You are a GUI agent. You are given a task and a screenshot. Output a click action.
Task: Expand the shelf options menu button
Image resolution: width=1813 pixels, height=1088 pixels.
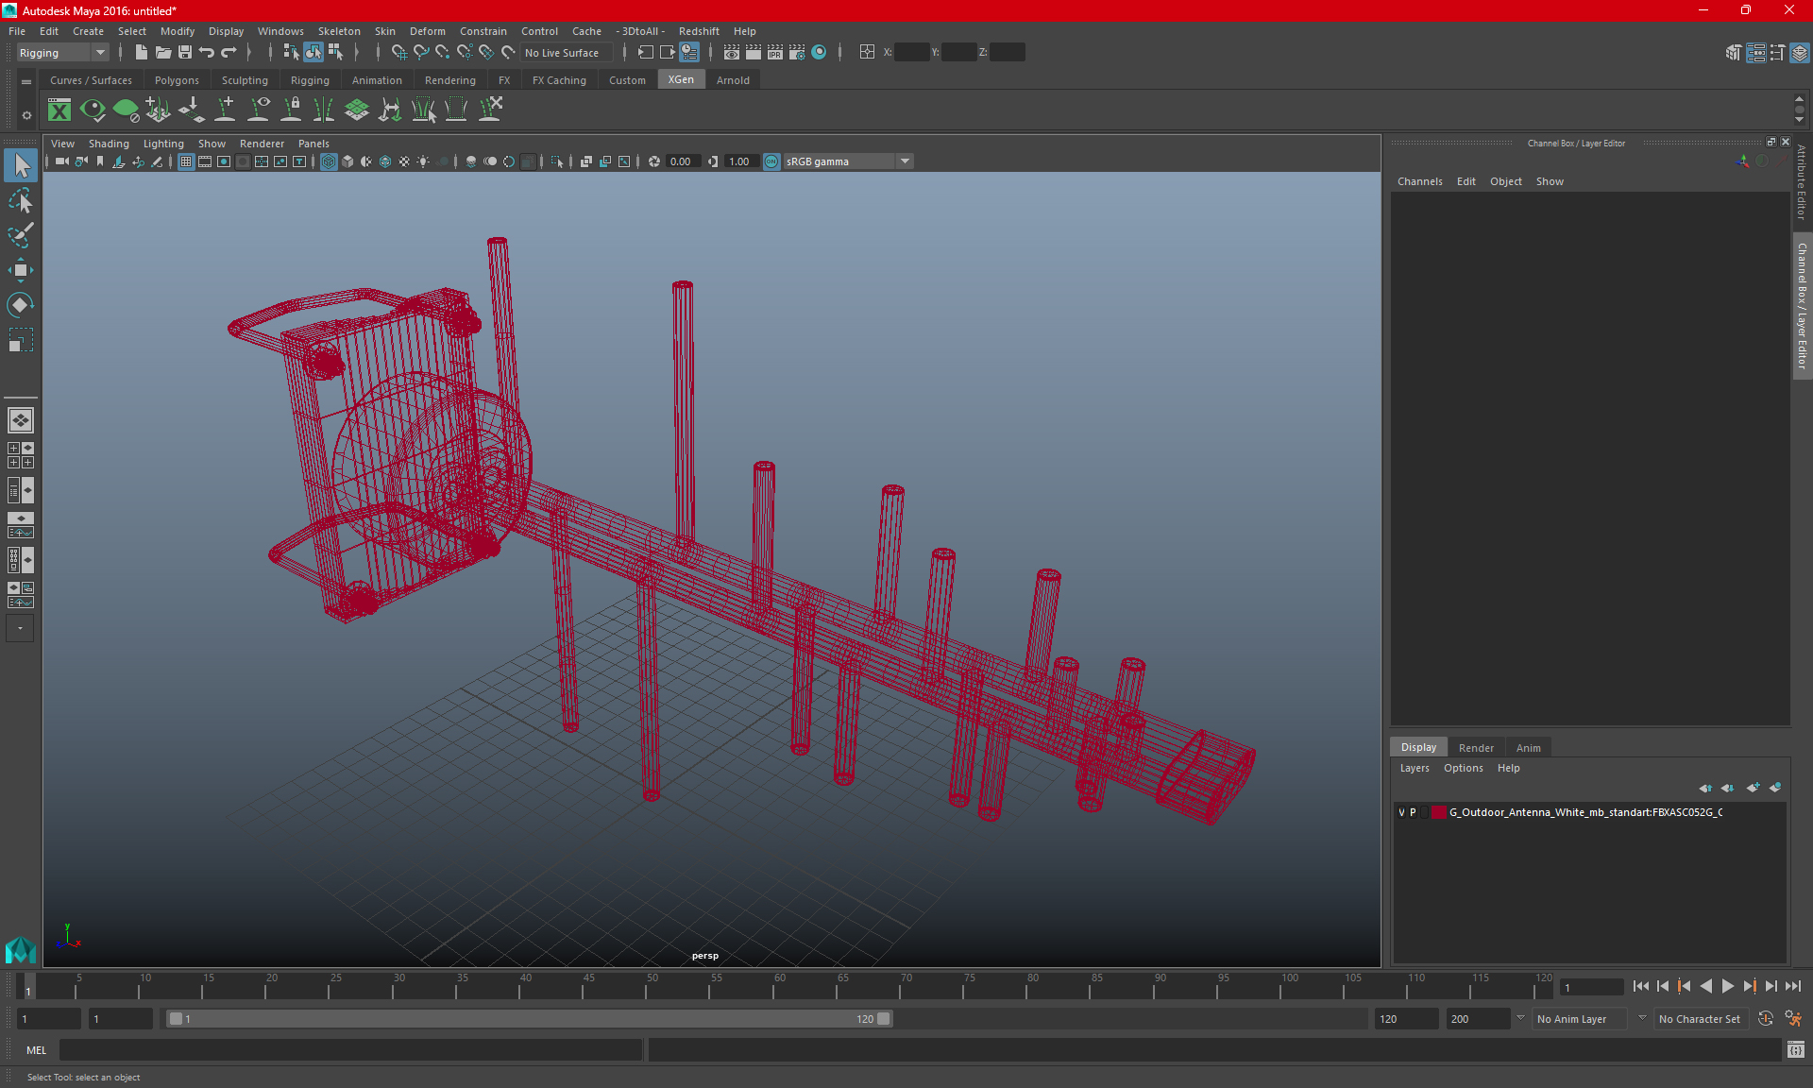tap(26, 115)
